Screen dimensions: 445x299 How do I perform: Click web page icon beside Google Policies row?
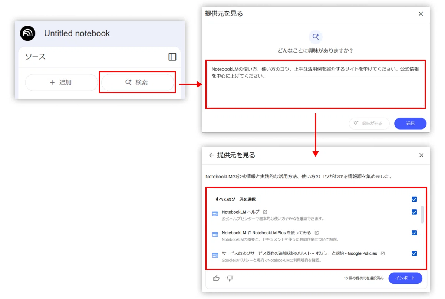(x=215, y=255)
